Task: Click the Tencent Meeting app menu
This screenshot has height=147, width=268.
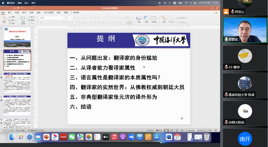Action: point(11,3)
